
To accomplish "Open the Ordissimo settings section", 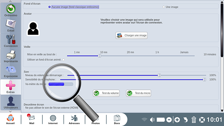I will 11,10.
